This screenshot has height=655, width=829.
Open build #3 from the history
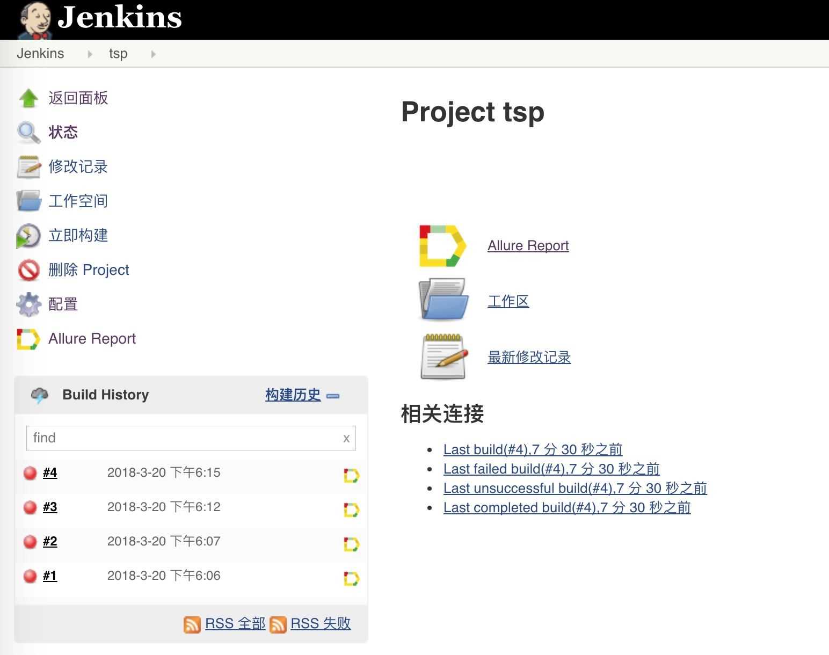50,507
